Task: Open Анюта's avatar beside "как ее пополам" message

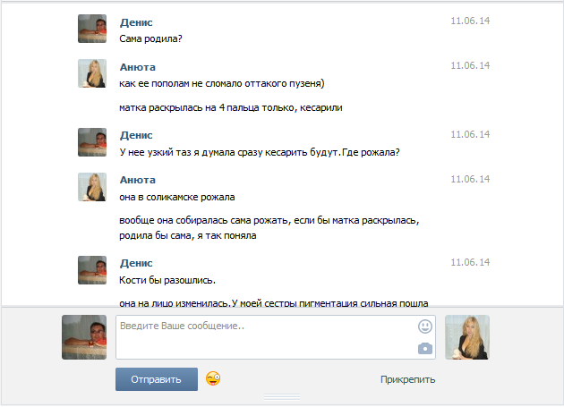Action: tap(92, 74)
